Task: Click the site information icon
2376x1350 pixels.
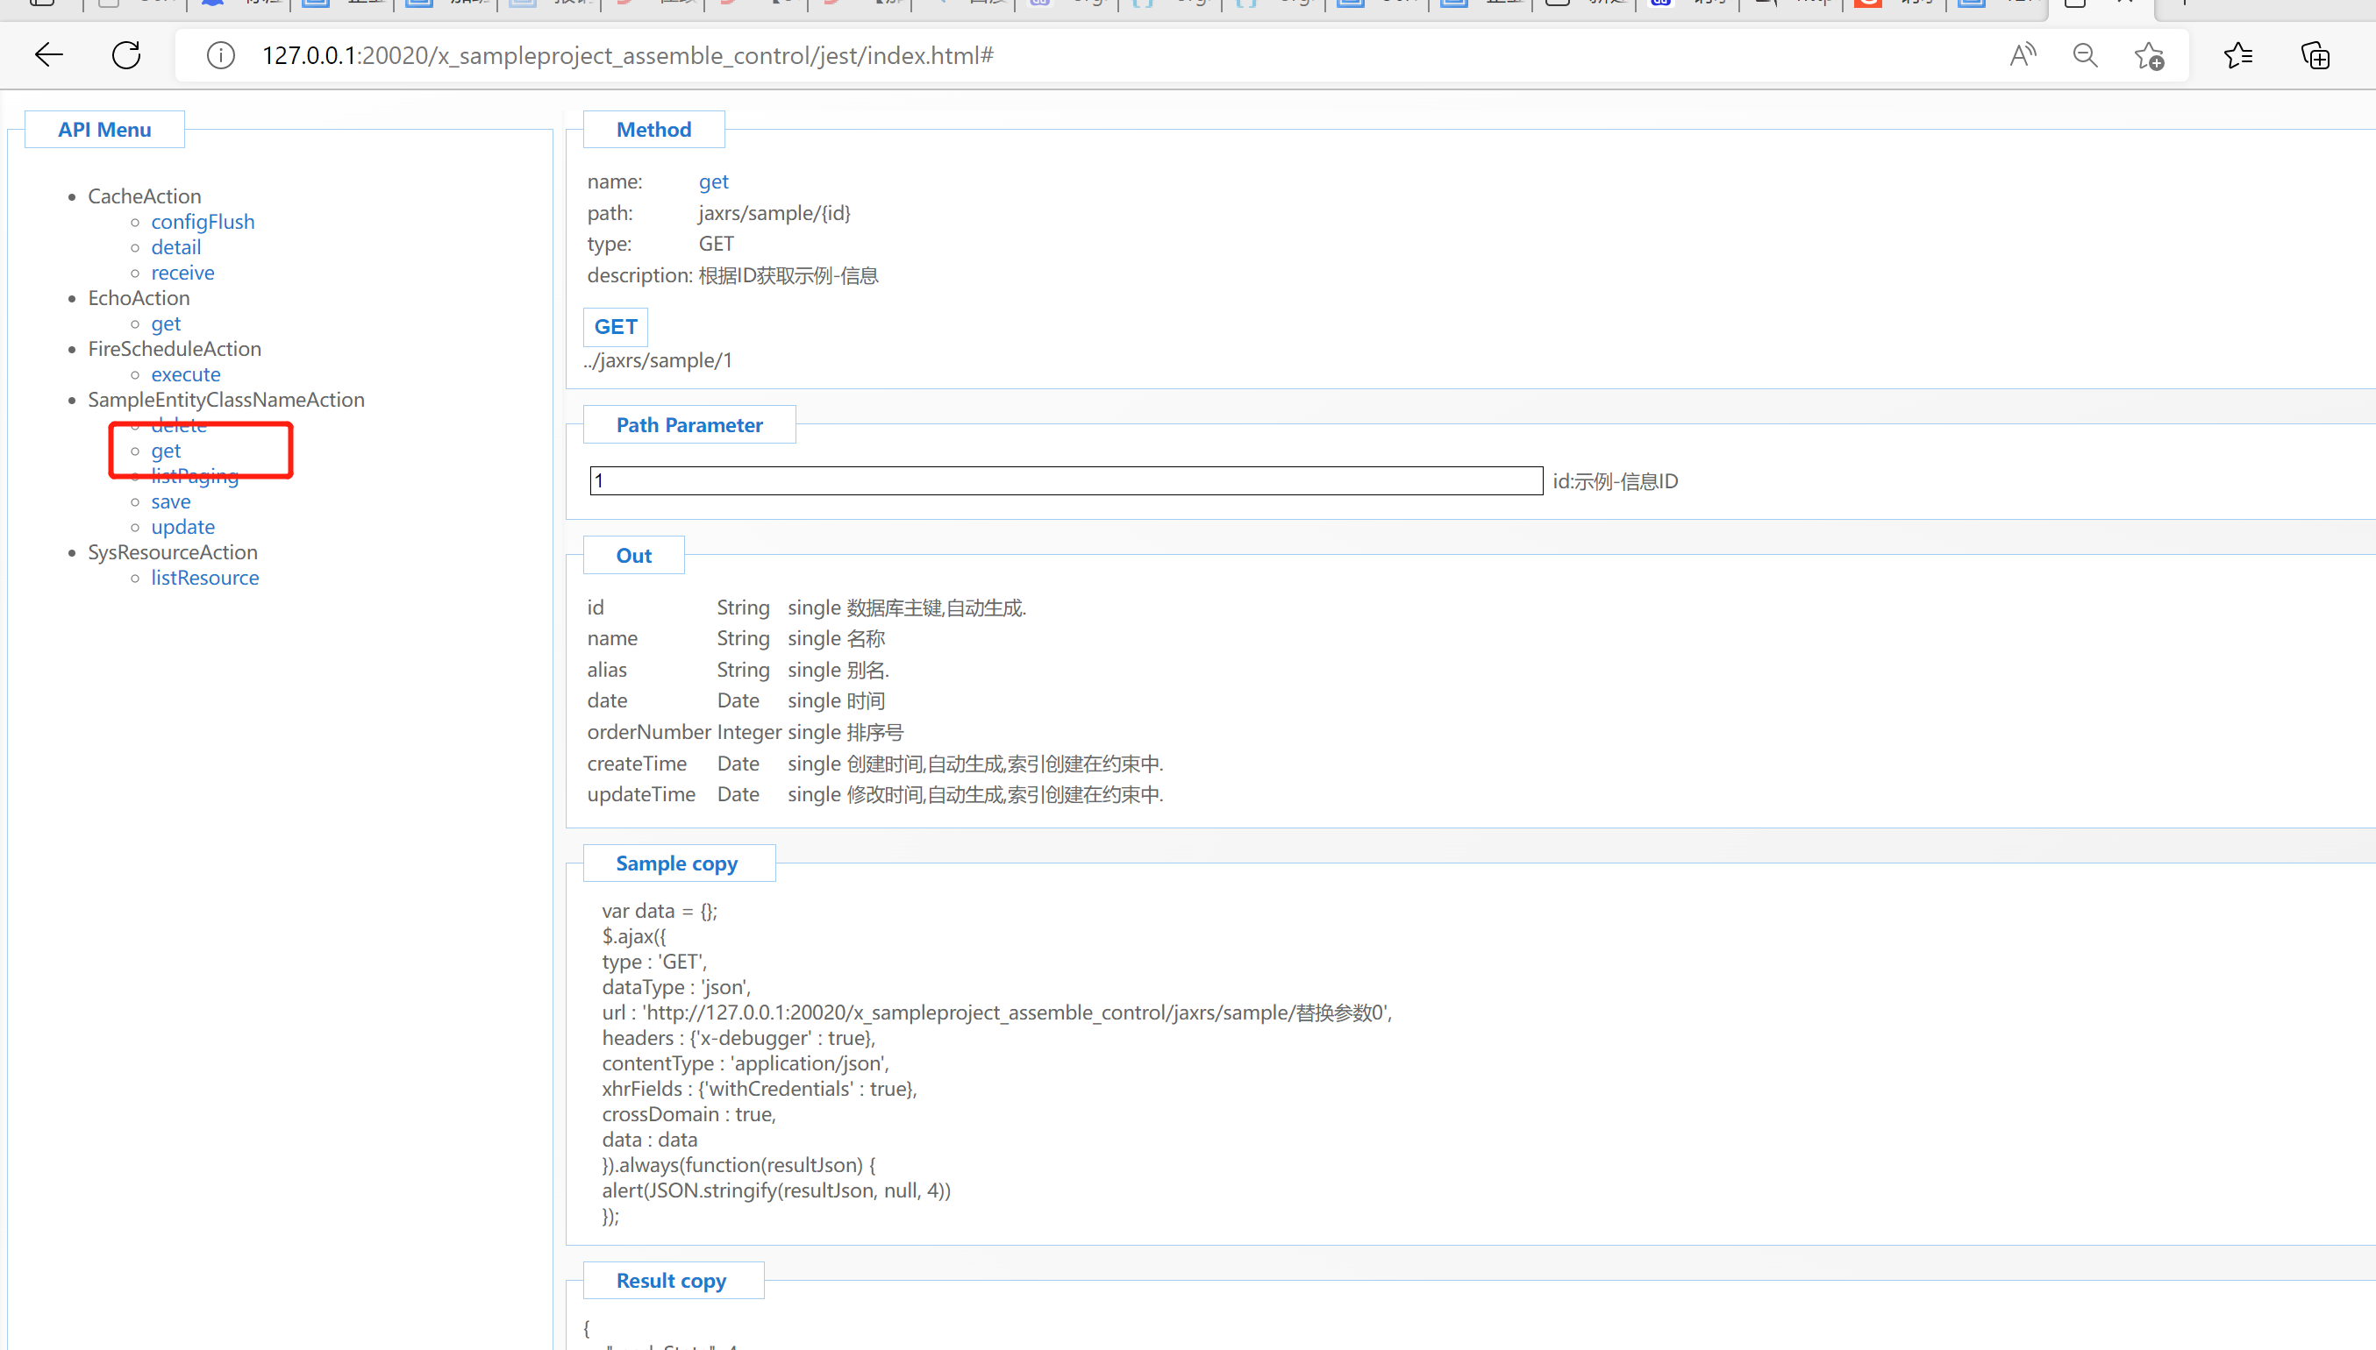Action: pos(221,55)
